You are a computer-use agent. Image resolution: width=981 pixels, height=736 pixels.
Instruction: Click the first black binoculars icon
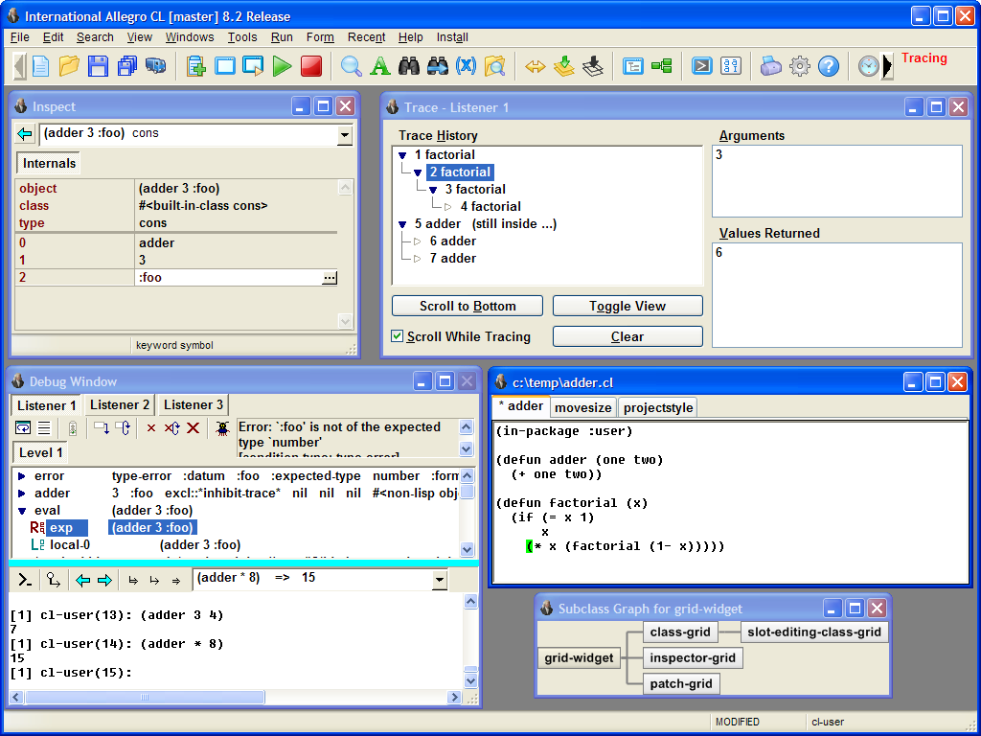(409, 66)
